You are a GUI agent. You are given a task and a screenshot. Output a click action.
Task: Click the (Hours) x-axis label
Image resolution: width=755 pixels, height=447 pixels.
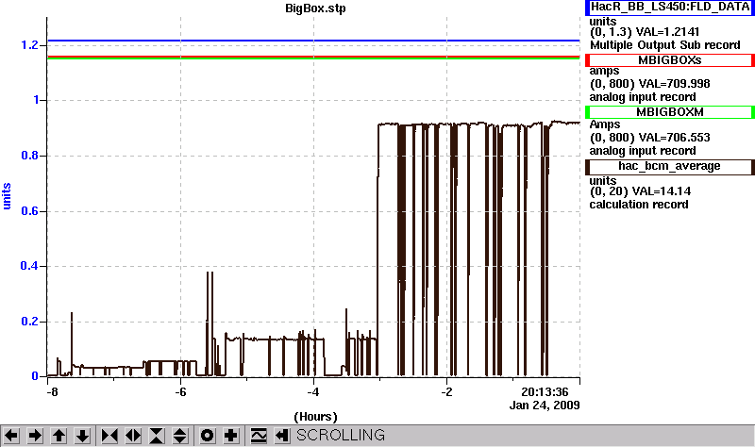(315, 417)
